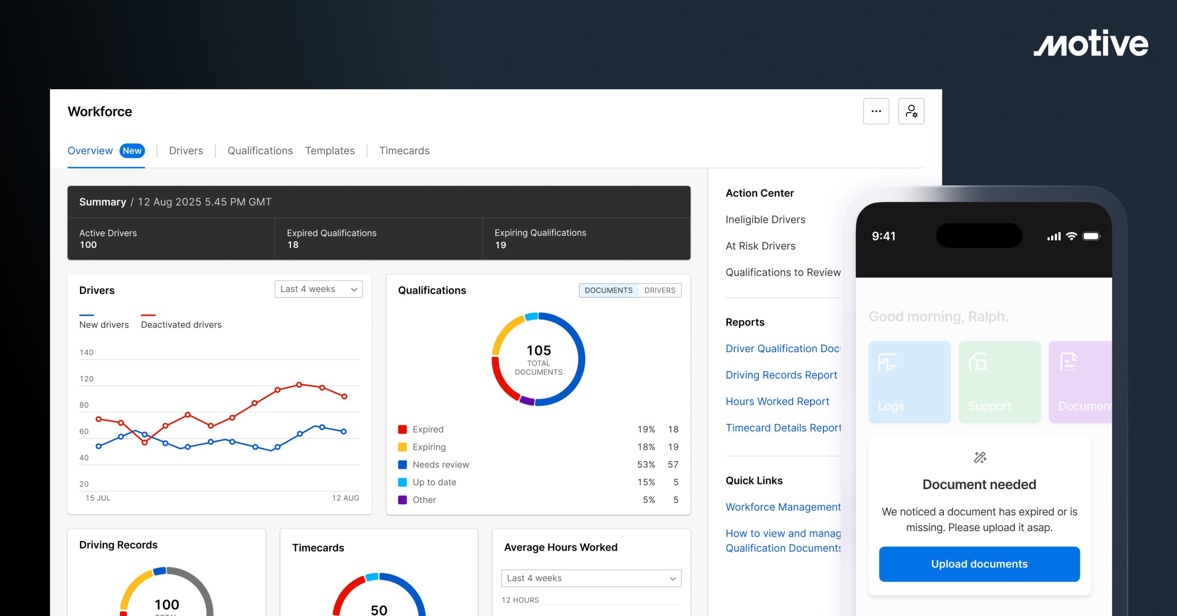Switch to the Qualifications tab
The width and height of the screenshot is (1177, 616).
260,150
